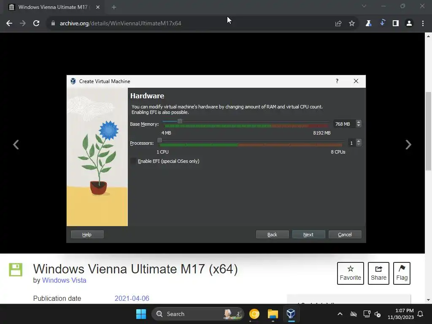
Task: Open the Windows Start menu
Action: [x=141, y=314]
